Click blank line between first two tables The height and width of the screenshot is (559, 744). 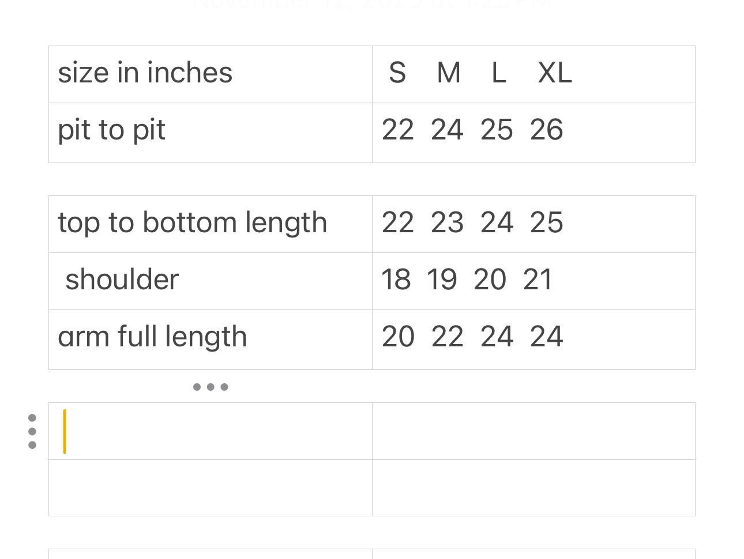[371, 179]
